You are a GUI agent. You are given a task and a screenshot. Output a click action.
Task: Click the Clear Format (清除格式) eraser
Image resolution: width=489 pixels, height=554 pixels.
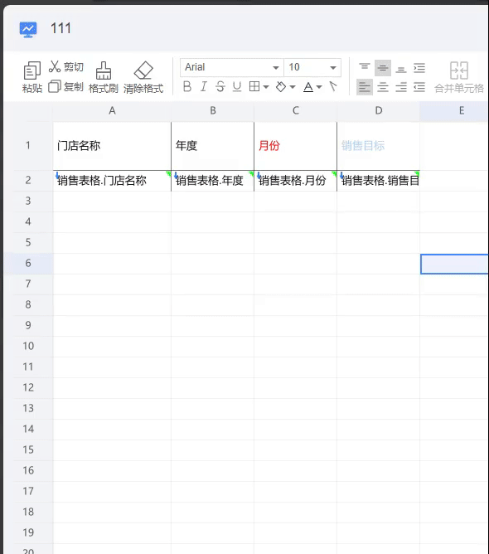pyautogui.click(x=143, y=77)
